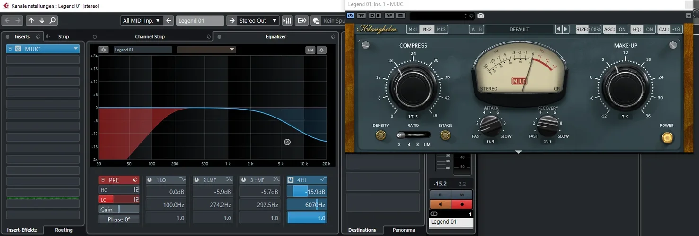Select preset slot A in MJUC
The width and height of the screenshot is (699, 236).
pos(473,29)
